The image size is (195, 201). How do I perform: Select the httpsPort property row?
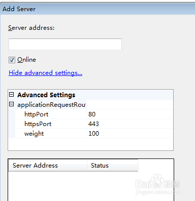coord(94,124)
